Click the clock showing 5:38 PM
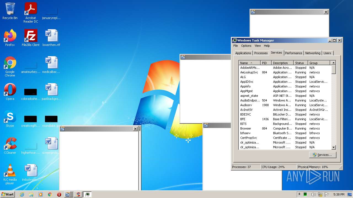The height and width of the screenshot is (198, 353). [x=339, y=194]
